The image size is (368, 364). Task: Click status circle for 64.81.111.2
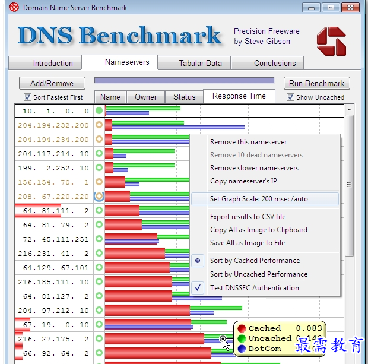[99, 210]
